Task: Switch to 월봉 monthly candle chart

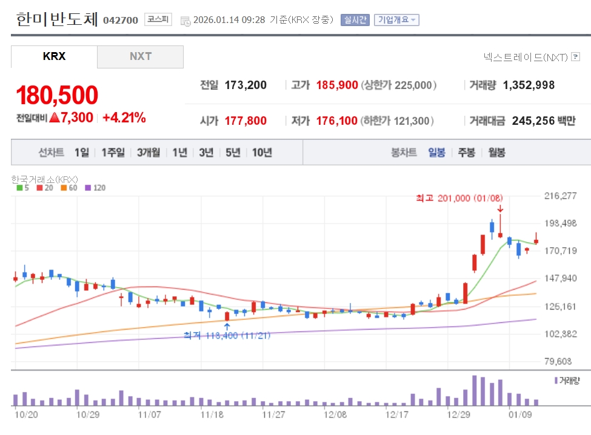Action: tap(496, 153)
